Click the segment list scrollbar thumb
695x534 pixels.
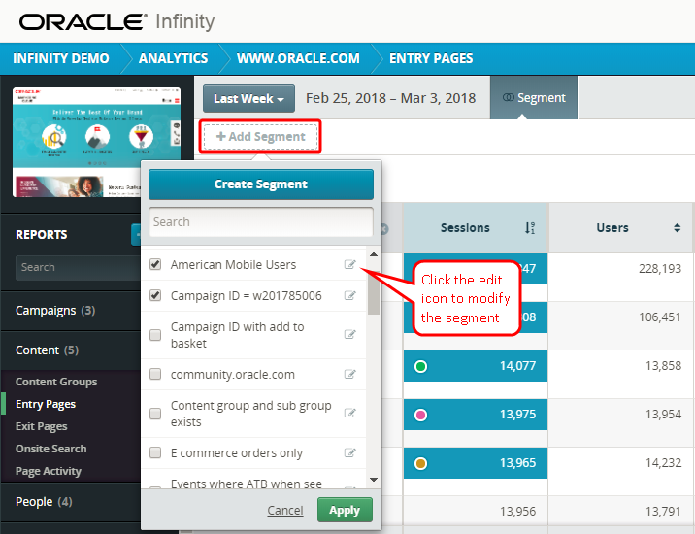[x=374, y=292]
